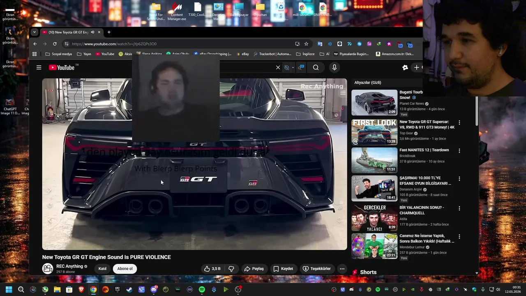Open Content Manager.exe desktop icon
This screenshot has width=526, height=296.
pos(177,11)
